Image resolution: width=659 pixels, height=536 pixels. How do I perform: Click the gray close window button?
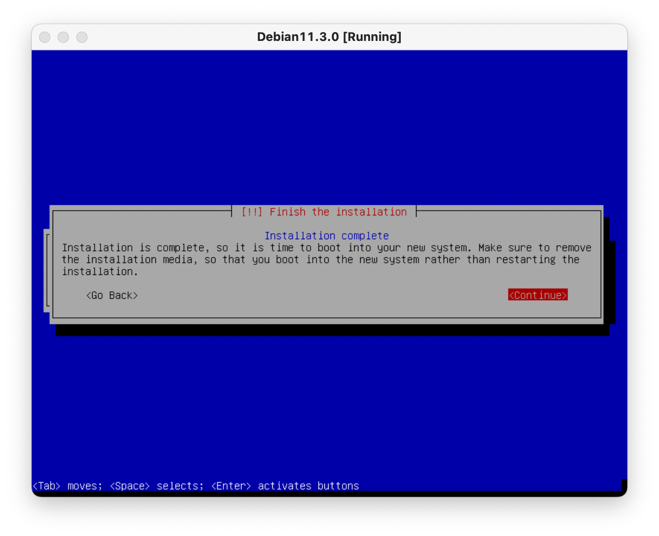(x=45, y=37)
